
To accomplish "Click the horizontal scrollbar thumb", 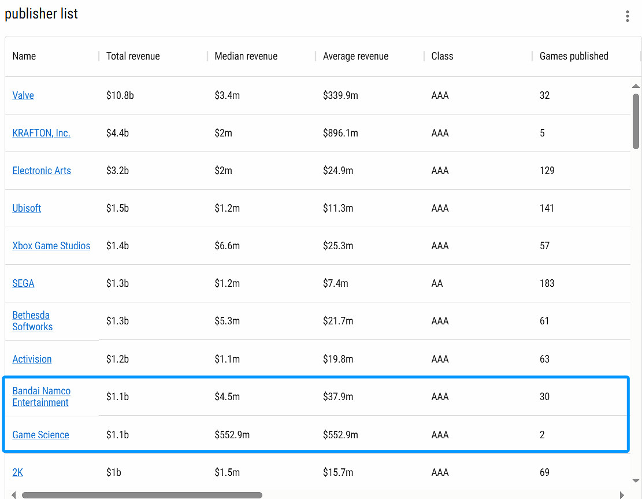I will pyautogui.click(x=142, y=495).
